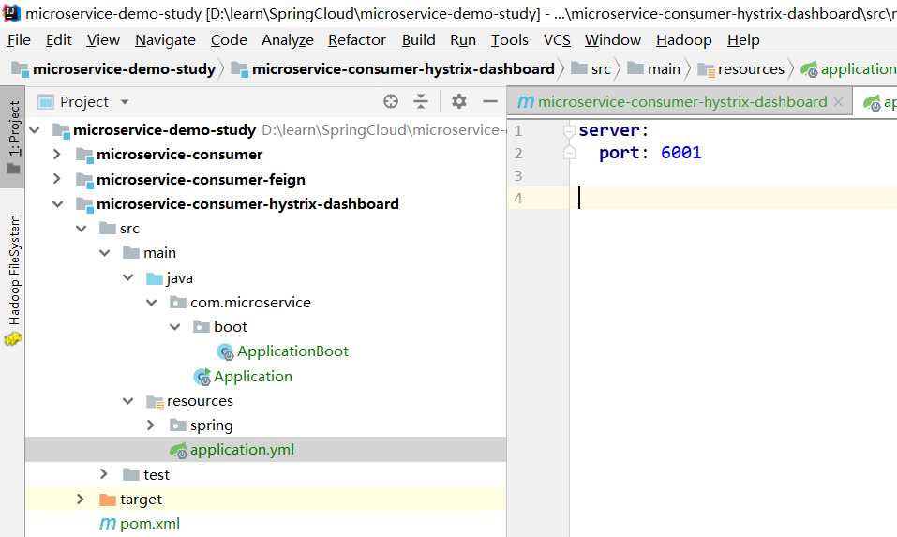
Task: Toggle the Hadoop FileSystem side tool window
Action: 12,280
